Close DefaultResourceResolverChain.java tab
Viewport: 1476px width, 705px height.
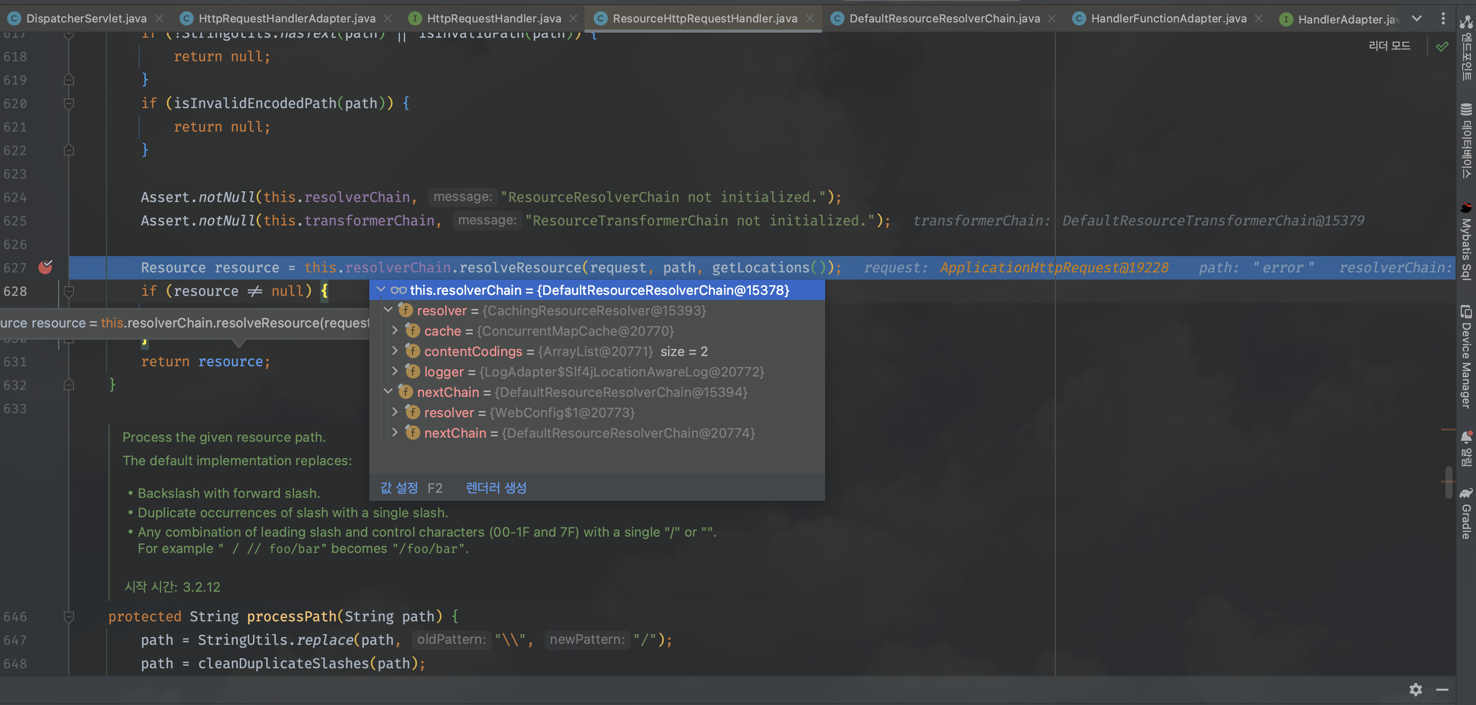pos(1052,18)
